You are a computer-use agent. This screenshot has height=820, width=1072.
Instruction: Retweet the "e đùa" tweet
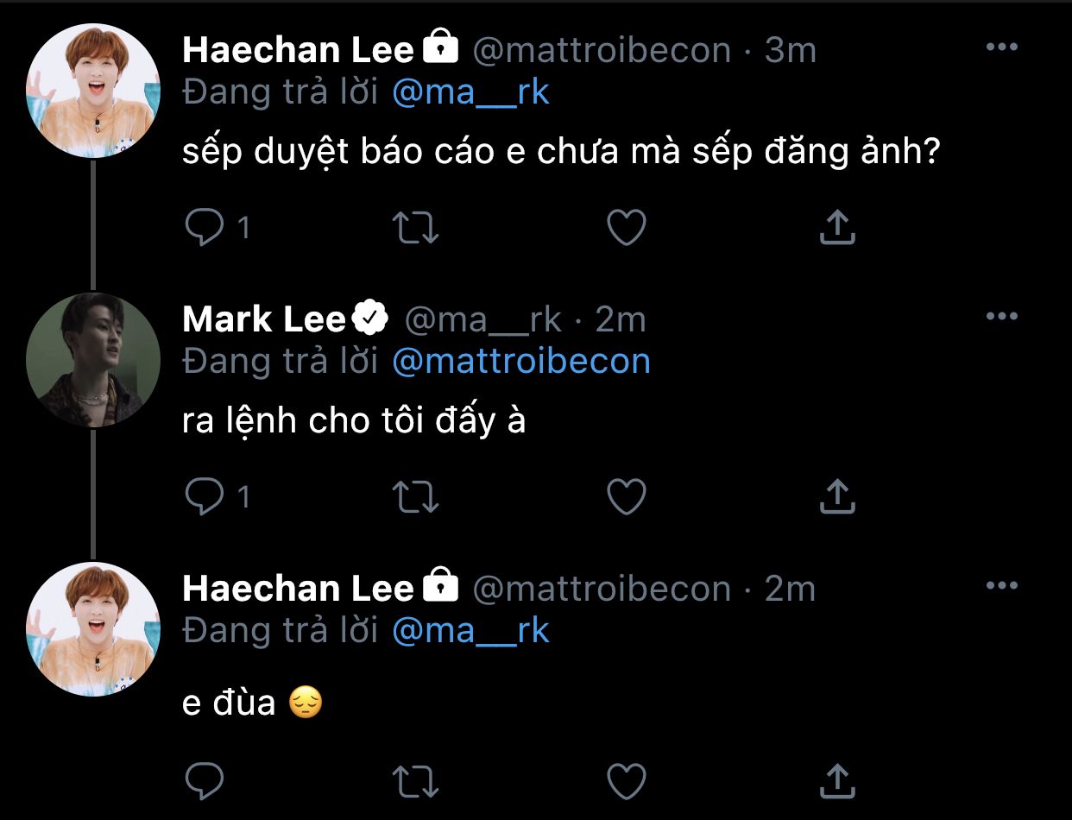[x=416, y=781]
